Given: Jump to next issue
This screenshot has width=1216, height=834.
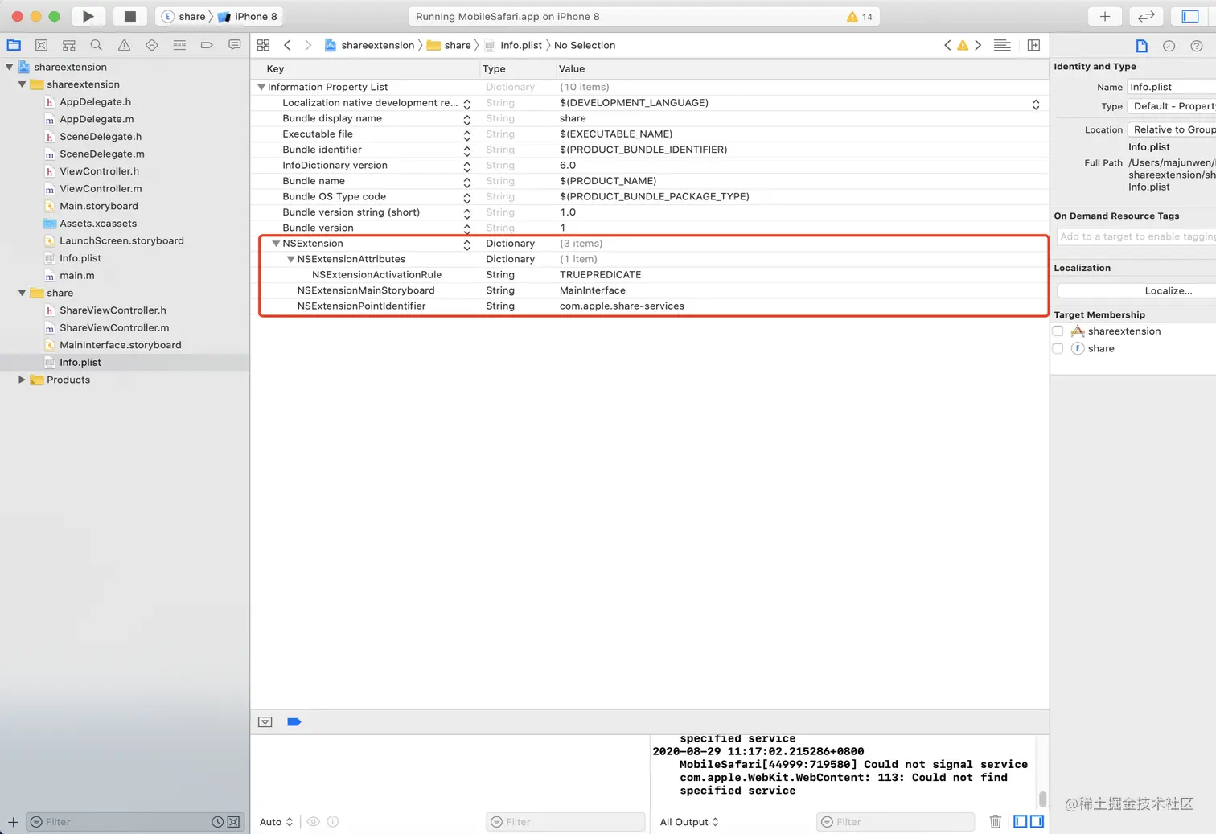Looking at the screenshot, I should 978,45.
